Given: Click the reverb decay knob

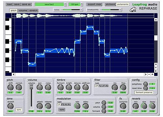Looking at the screenshot, I should (153, 106).
